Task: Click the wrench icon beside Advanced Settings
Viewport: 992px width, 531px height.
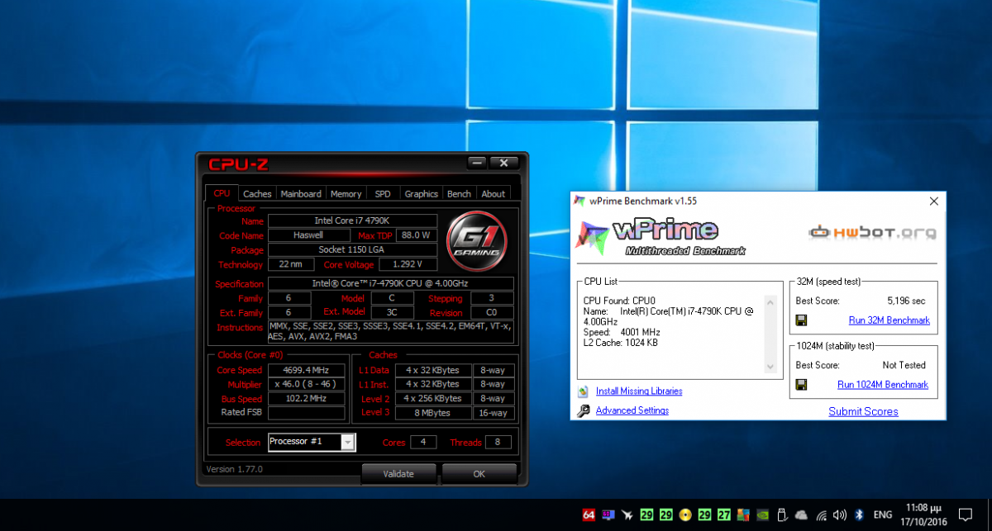Action: coord(583,410)
